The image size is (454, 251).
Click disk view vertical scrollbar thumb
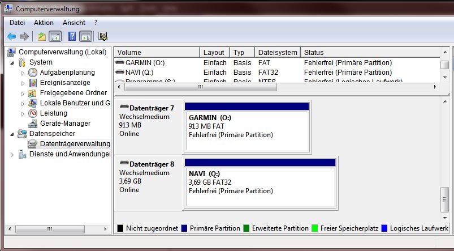445,199
